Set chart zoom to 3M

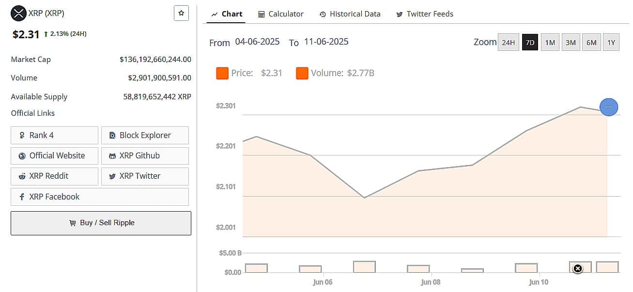click(571, 42)
